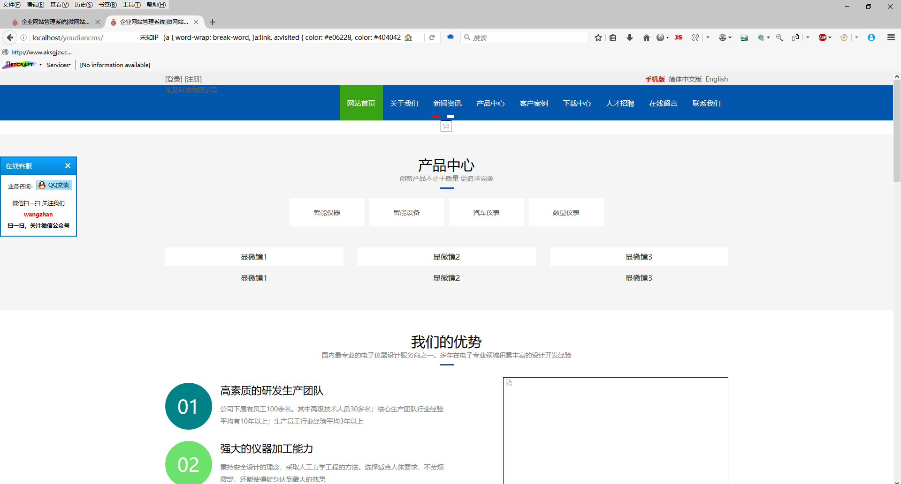Click the browser back arrow button
The width and height of the screenshot is (901, 484).
click(x=10, y=37)
